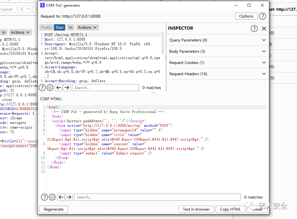Click 'POST /writep HTTP/1.1' request line
This screenshot has width=297, height=219.
(66, 35)
